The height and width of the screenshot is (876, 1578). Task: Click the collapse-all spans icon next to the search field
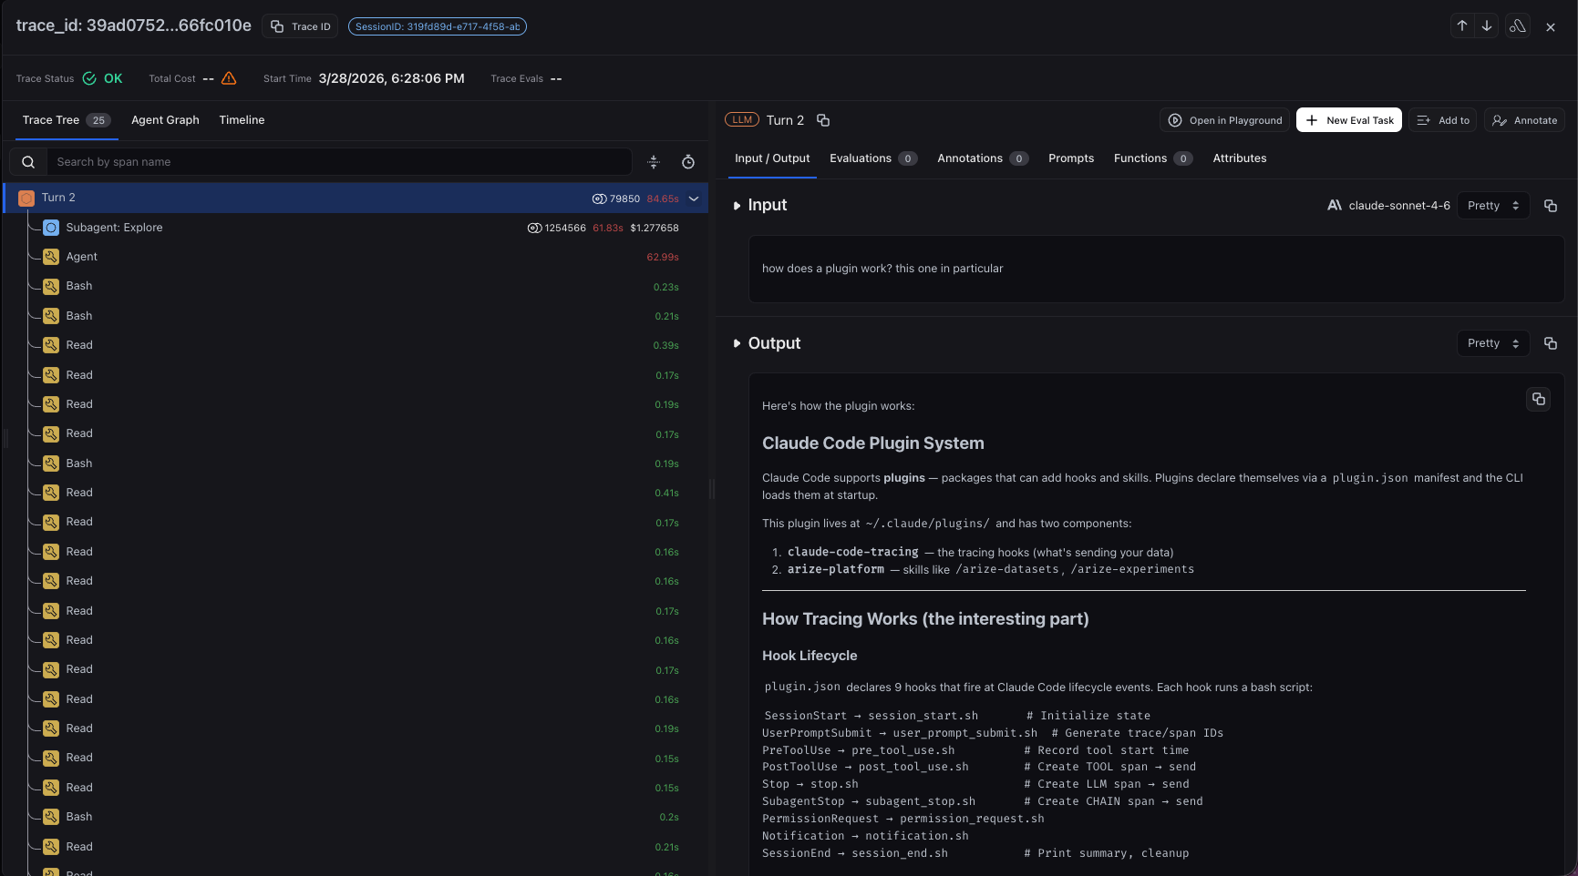[x=654, y=162]
